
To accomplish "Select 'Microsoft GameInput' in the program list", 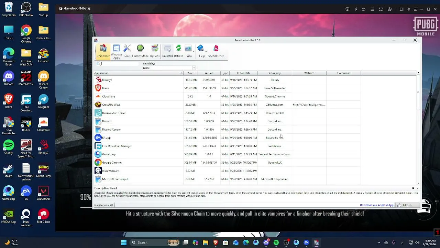I will click(x=115, y=179).
